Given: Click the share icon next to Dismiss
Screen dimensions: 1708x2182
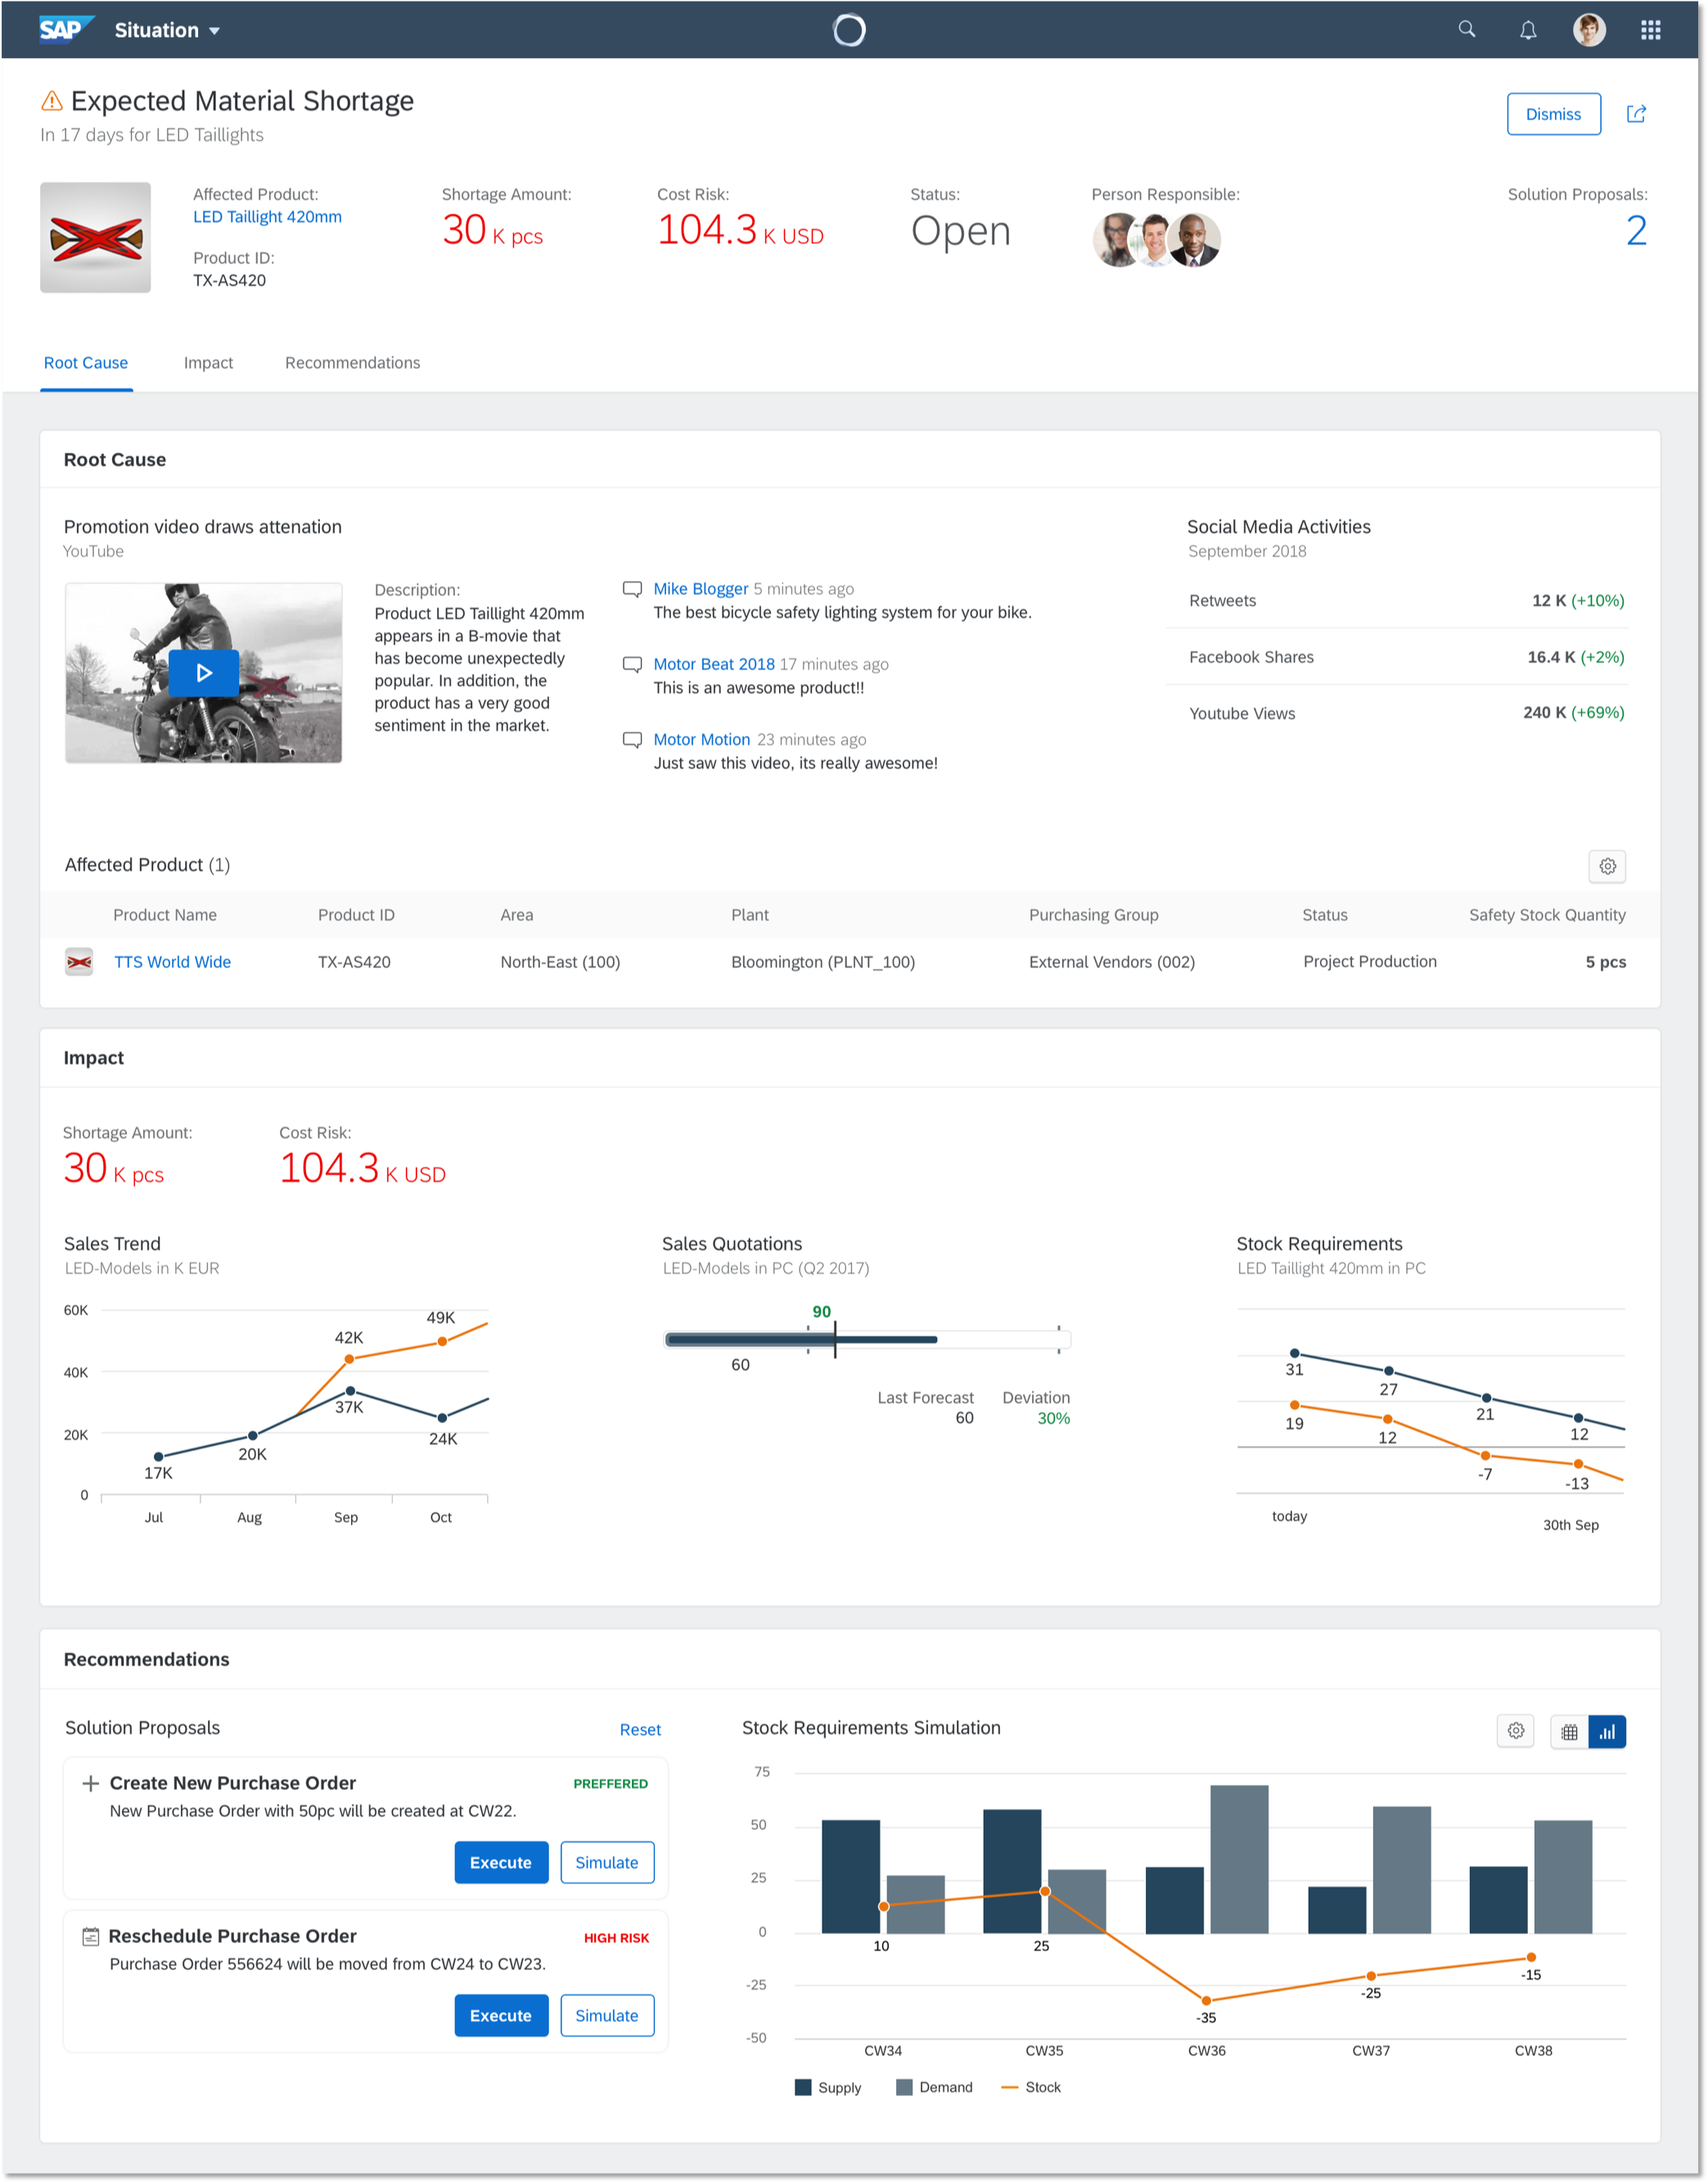Looking at the screenshot, I should tap(1636, 114).
